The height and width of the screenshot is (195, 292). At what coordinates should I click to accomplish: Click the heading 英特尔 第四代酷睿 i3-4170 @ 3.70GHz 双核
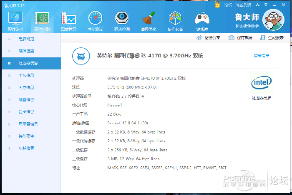[x=150, y=56]
